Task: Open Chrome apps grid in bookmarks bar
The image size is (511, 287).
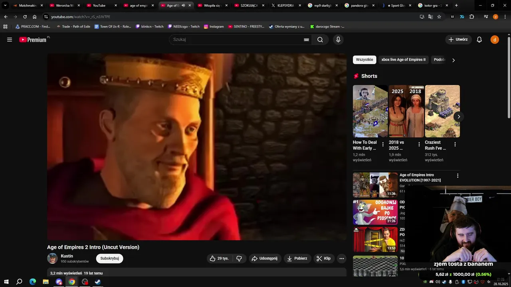Action: coord(5,26)
